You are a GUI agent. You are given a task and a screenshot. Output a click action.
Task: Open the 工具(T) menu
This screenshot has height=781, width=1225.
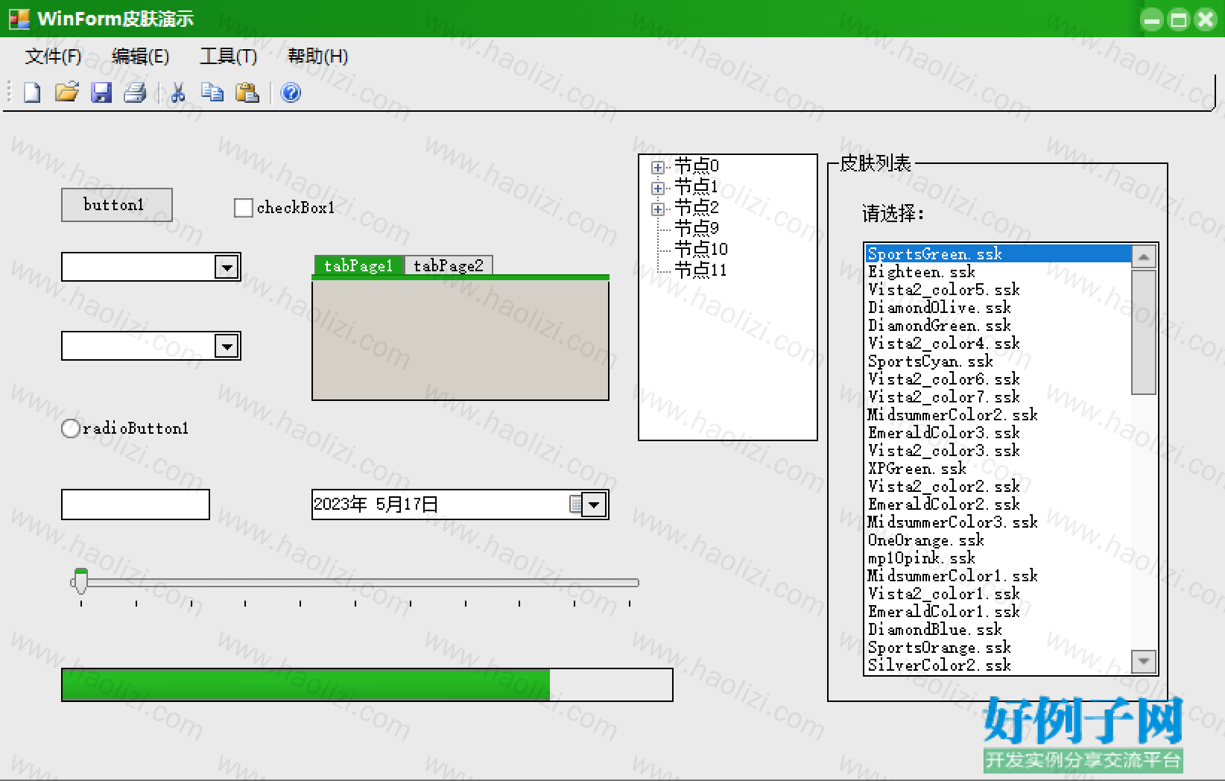click(x=229, y=57)
